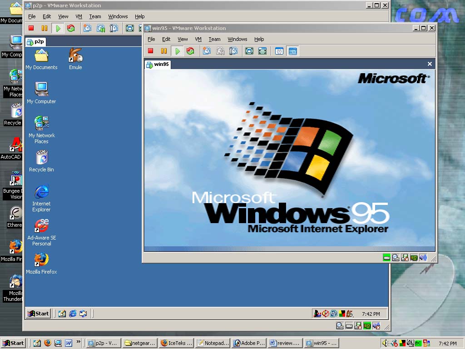Switch p2p VM to full screen mode
The height and width of the screenshot is (349, 465).
130,28
